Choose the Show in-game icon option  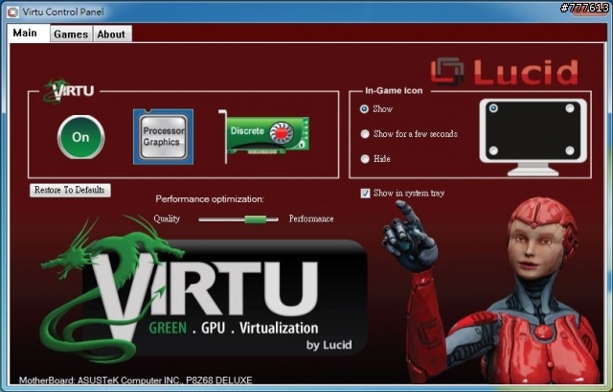pyautogui.click(x=364, y=108)
